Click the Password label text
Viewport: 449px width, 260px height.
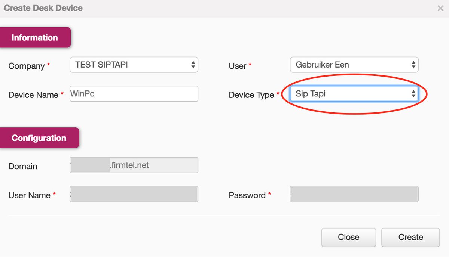247,195
